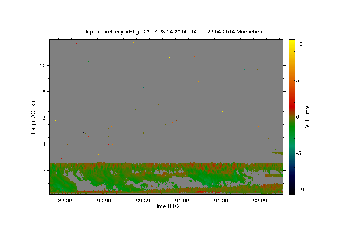Click the 00:00 time axis label
This screenshot has width=350, height=233.
[104, 200]
